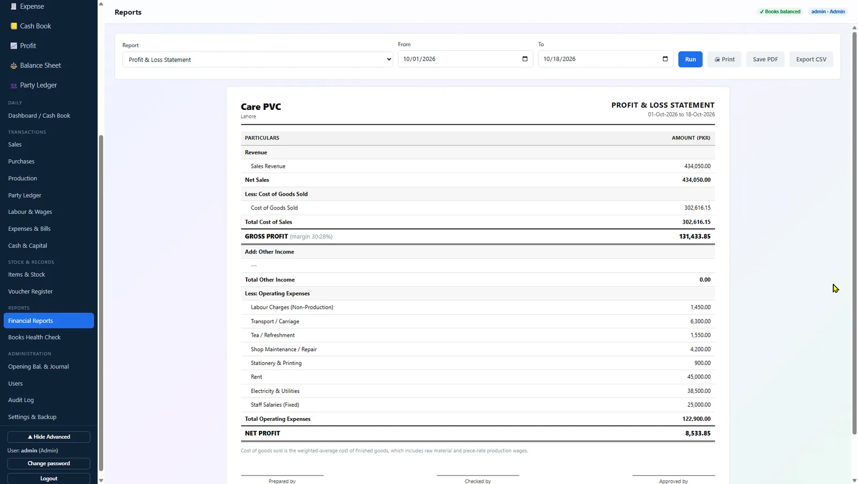The image size is (858, 484).
Task: Open Cash & Capital page
Action: [x=27, y=246]
